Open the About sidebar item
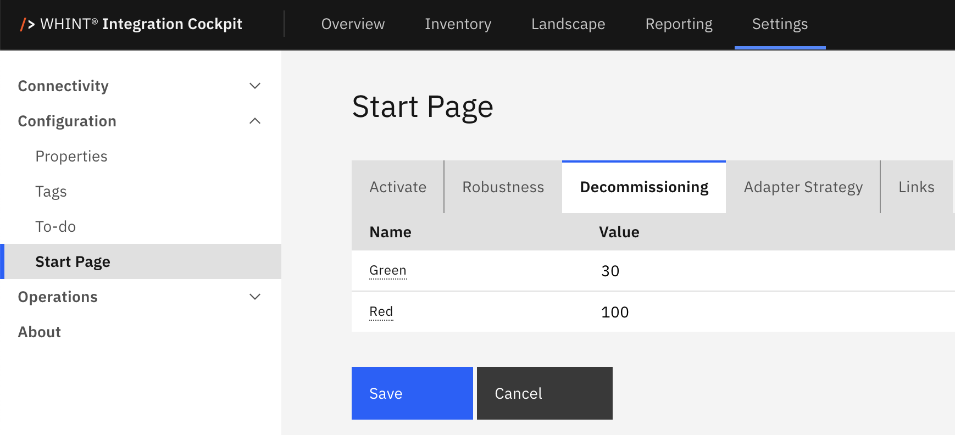955x435 pixels. (40, 332)
